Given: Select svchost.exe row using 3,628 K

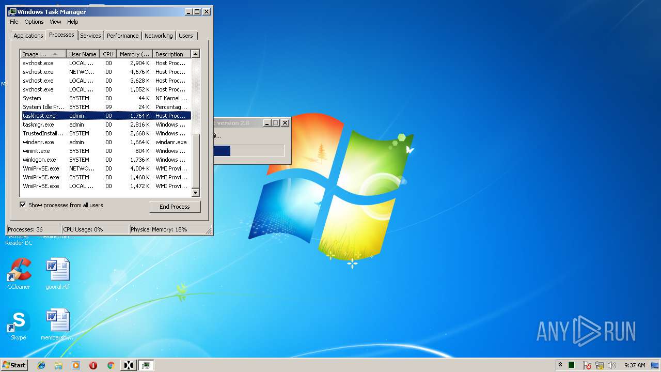Looking at the screenshot, I should 106,81.
